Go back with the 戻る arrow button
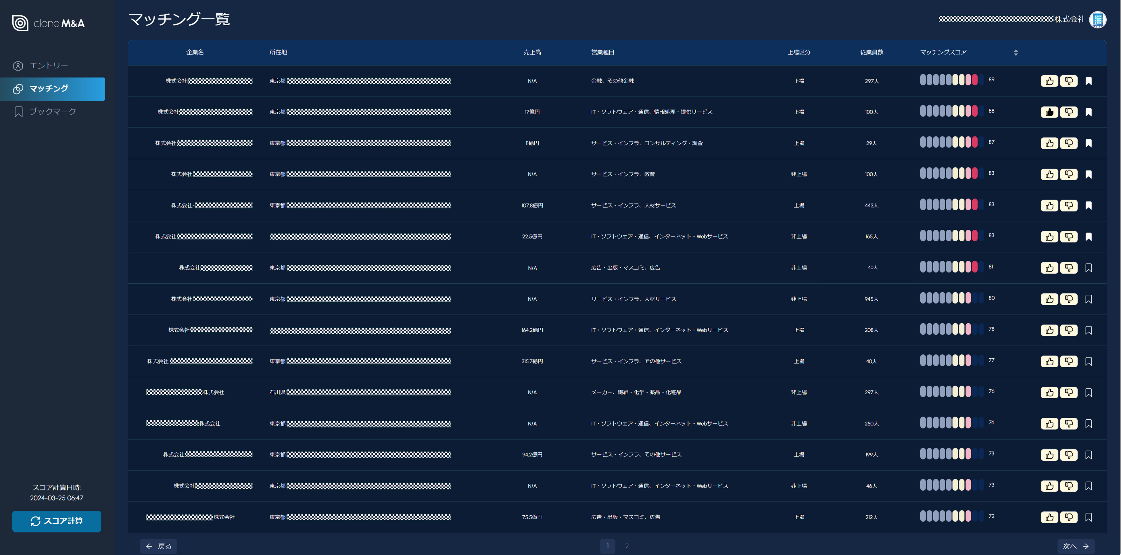Viewport: 1121px width, 555px height. tap(158, 546)
